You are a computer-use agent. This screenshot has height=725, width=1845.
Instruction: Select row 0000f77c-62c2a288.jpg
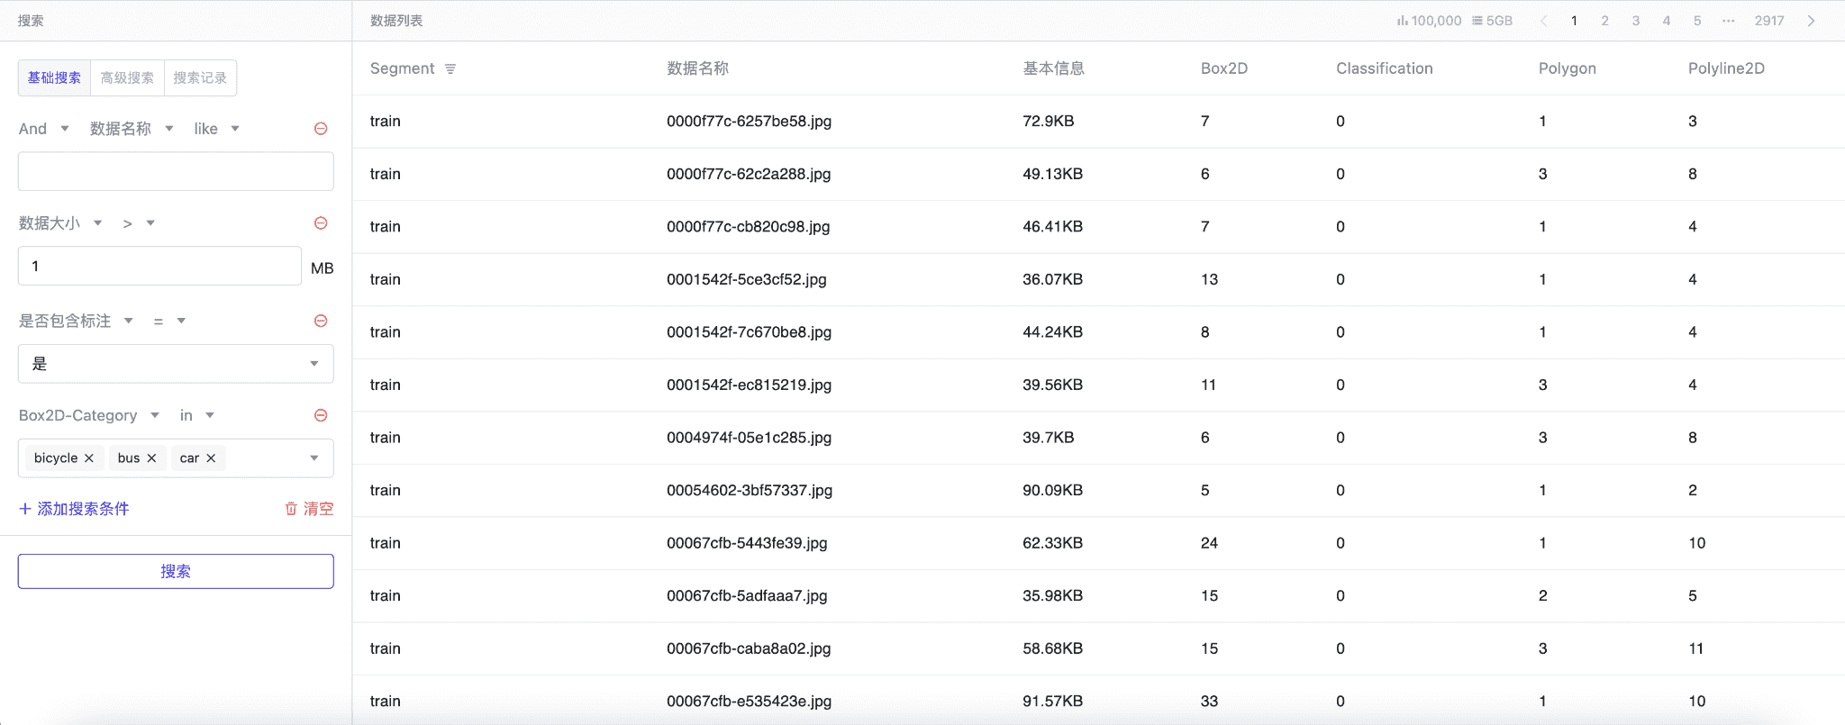click(1098, 174)
